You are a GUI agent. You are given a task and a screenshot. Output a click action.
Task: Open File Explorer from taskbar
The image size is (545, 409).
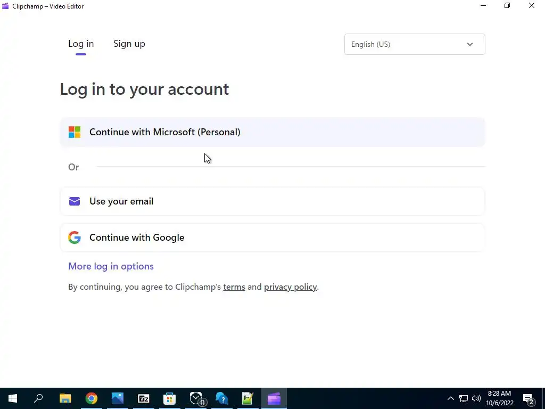(x=65, y=398)
